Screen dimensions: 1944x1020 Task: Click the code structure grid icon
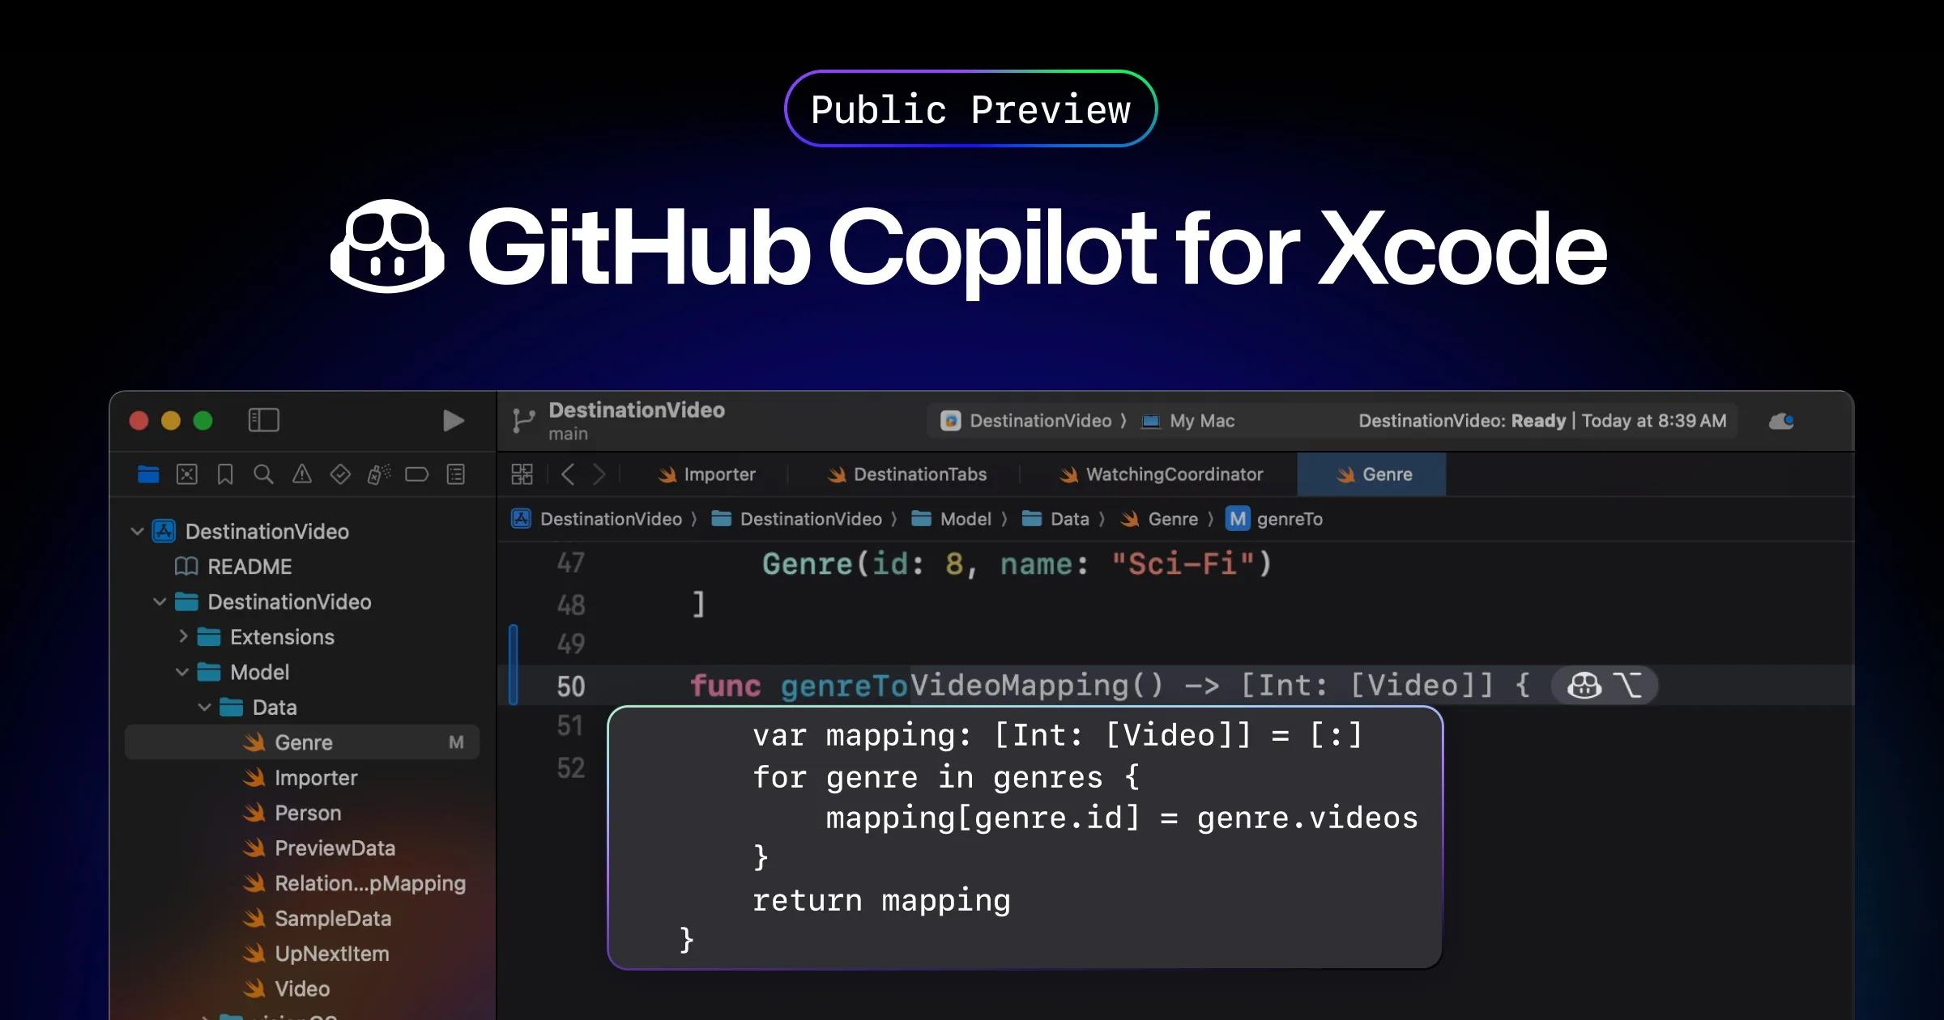click(x=523, y=474)
